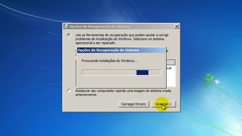Click the Avançar button
The height and width of the screenshot is (136, 242).
click(x=163, y=104)
